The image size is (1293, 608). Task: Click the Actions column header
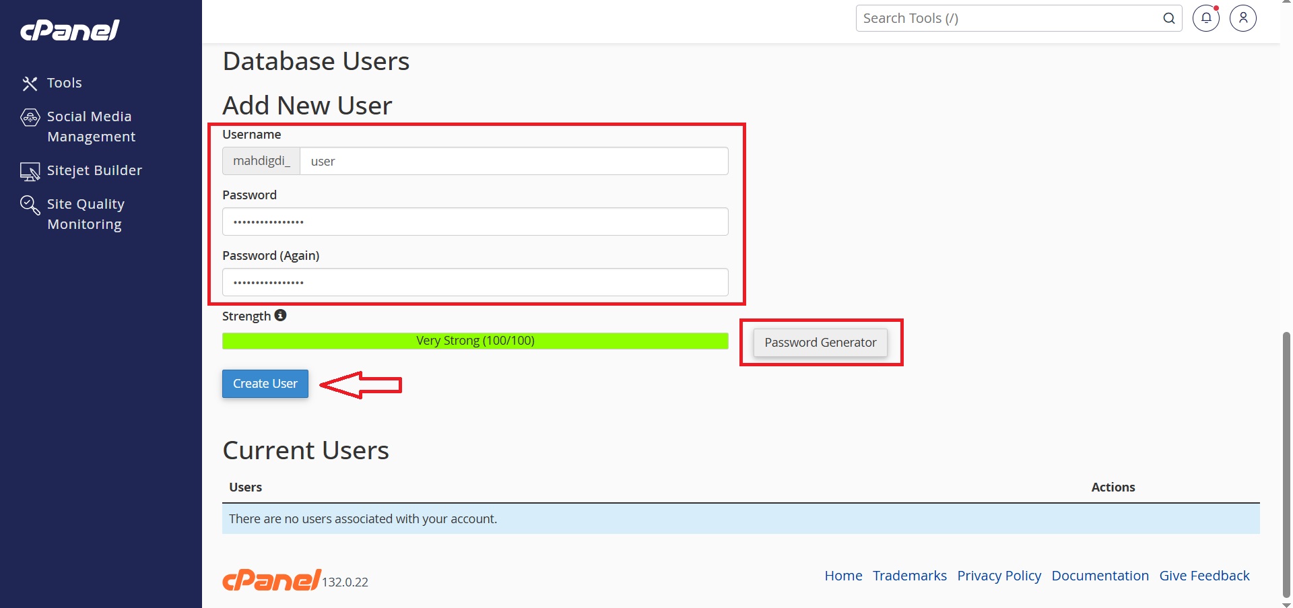(x=1113, y=487)
